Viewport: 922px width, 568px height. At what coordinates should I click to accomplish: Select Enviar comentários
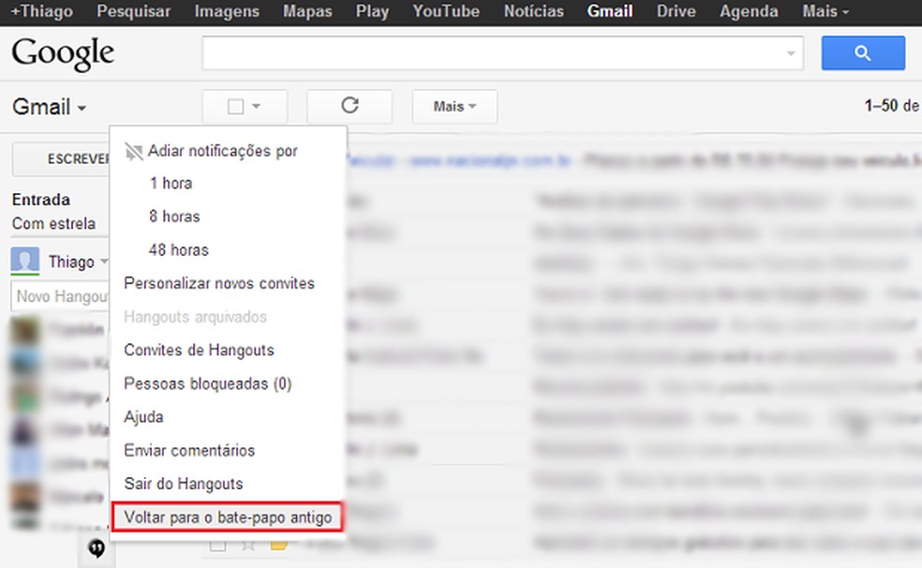coord(189,451)
